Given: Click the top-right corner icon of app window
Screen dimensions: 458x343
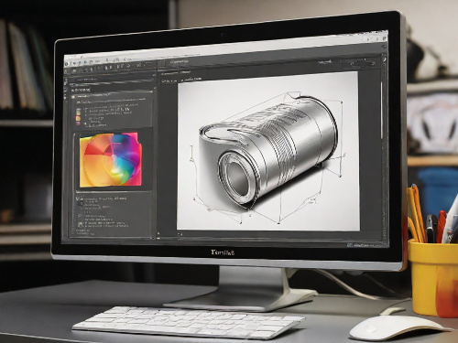Looking at the screenshot, I should 385,38.
